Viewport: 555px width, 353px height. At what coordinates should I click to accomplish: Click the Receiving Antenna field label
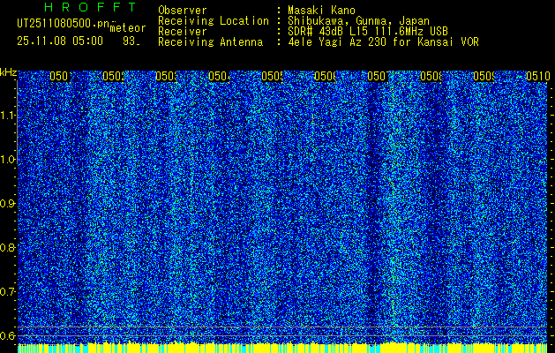point(210,41)
